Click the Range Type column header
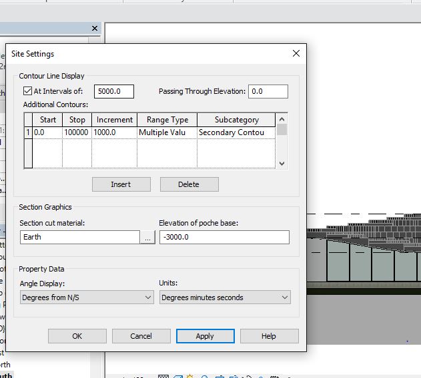The image size is (421, 378). (167, 120)
